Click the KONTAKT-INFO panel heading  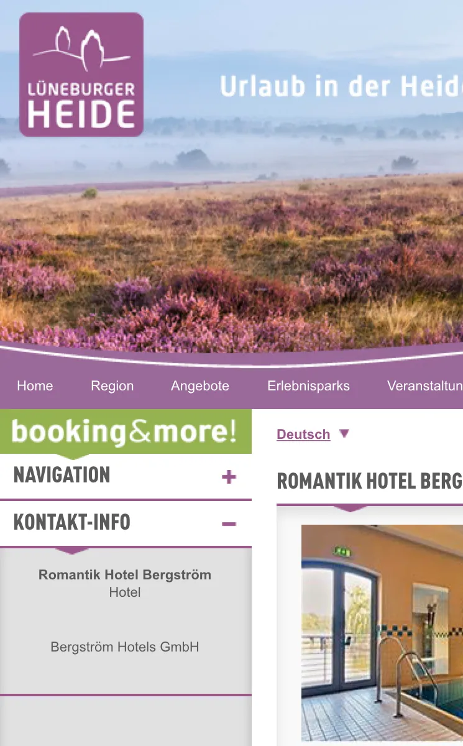point(72,523)
